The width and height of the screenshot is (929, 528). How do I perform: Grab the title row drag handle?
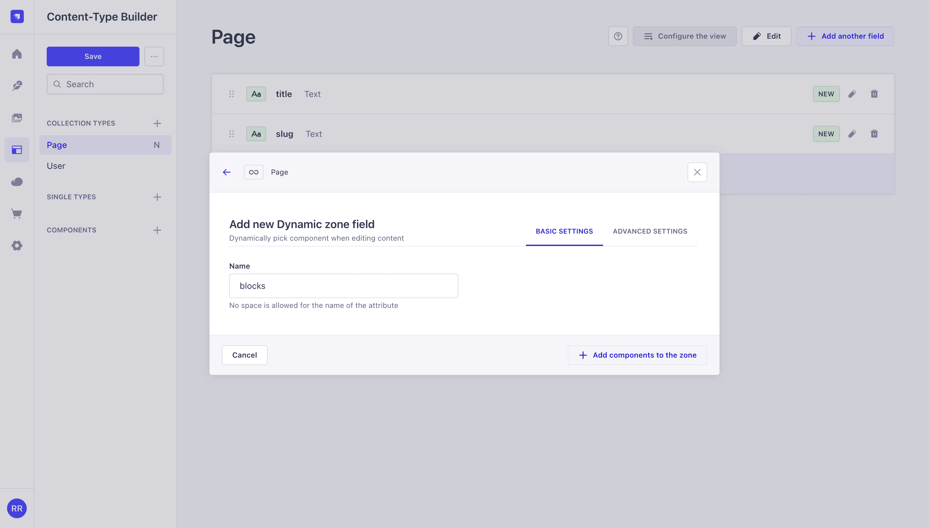click(232, 94)
